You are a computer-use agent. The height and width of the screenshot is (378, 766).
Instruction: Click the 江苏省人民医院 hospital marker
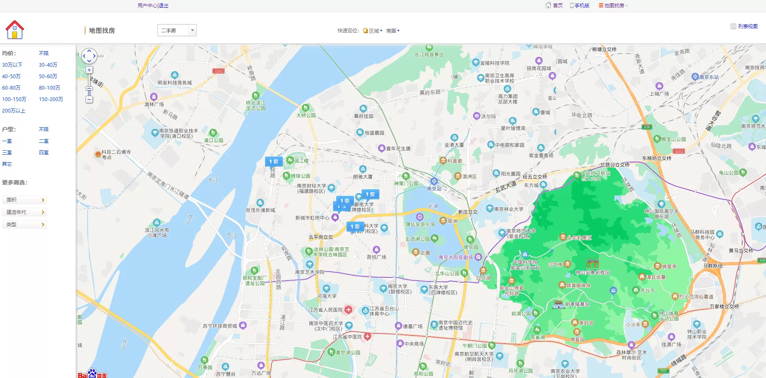point(348,310)
